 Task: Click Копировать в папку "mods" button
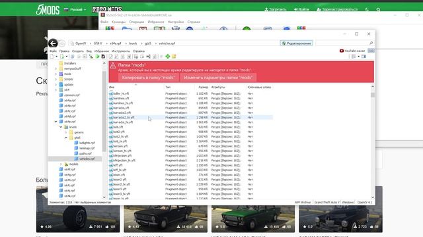(x=148, y=78)
